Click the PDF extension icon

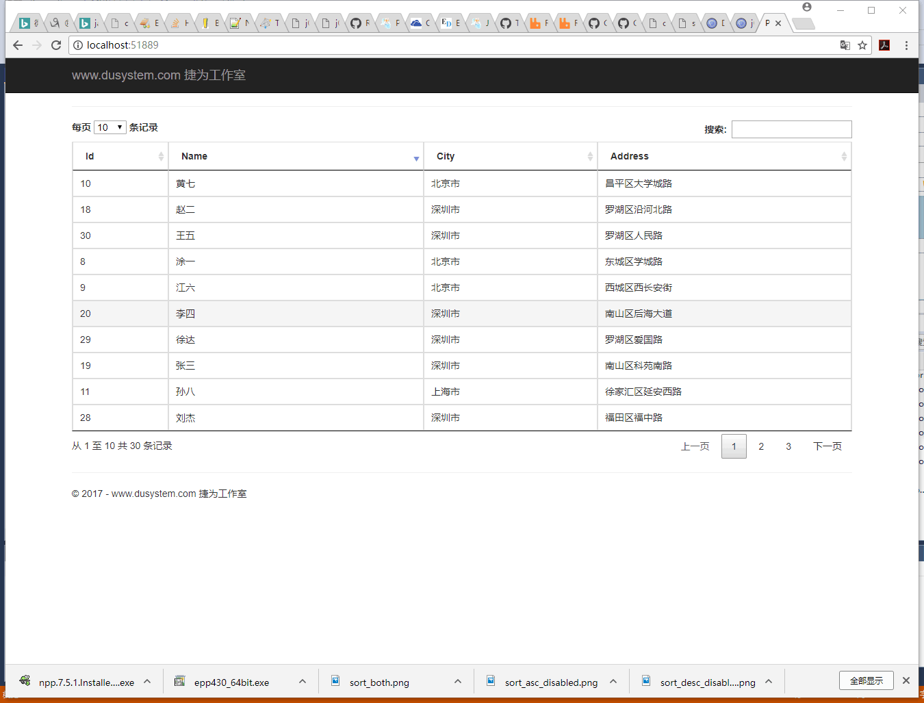[x=884, y=45]
